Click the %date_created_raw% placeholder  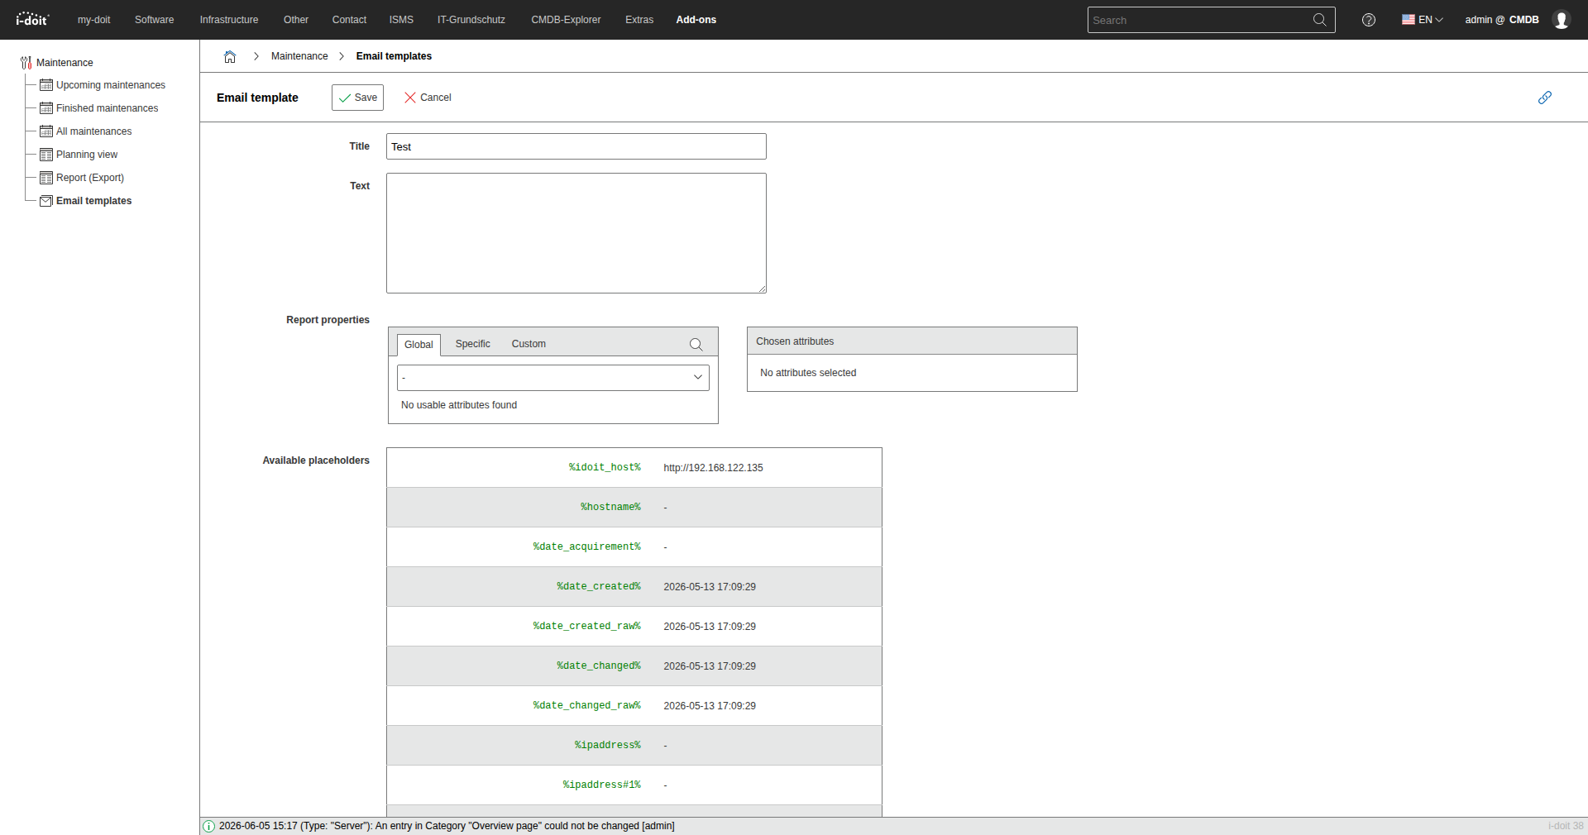pos(586,627)
